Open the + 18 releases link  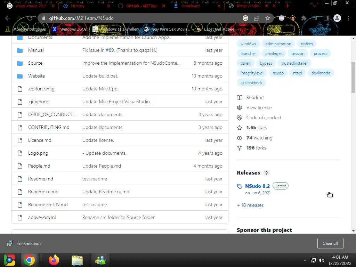tap(250, 205)
